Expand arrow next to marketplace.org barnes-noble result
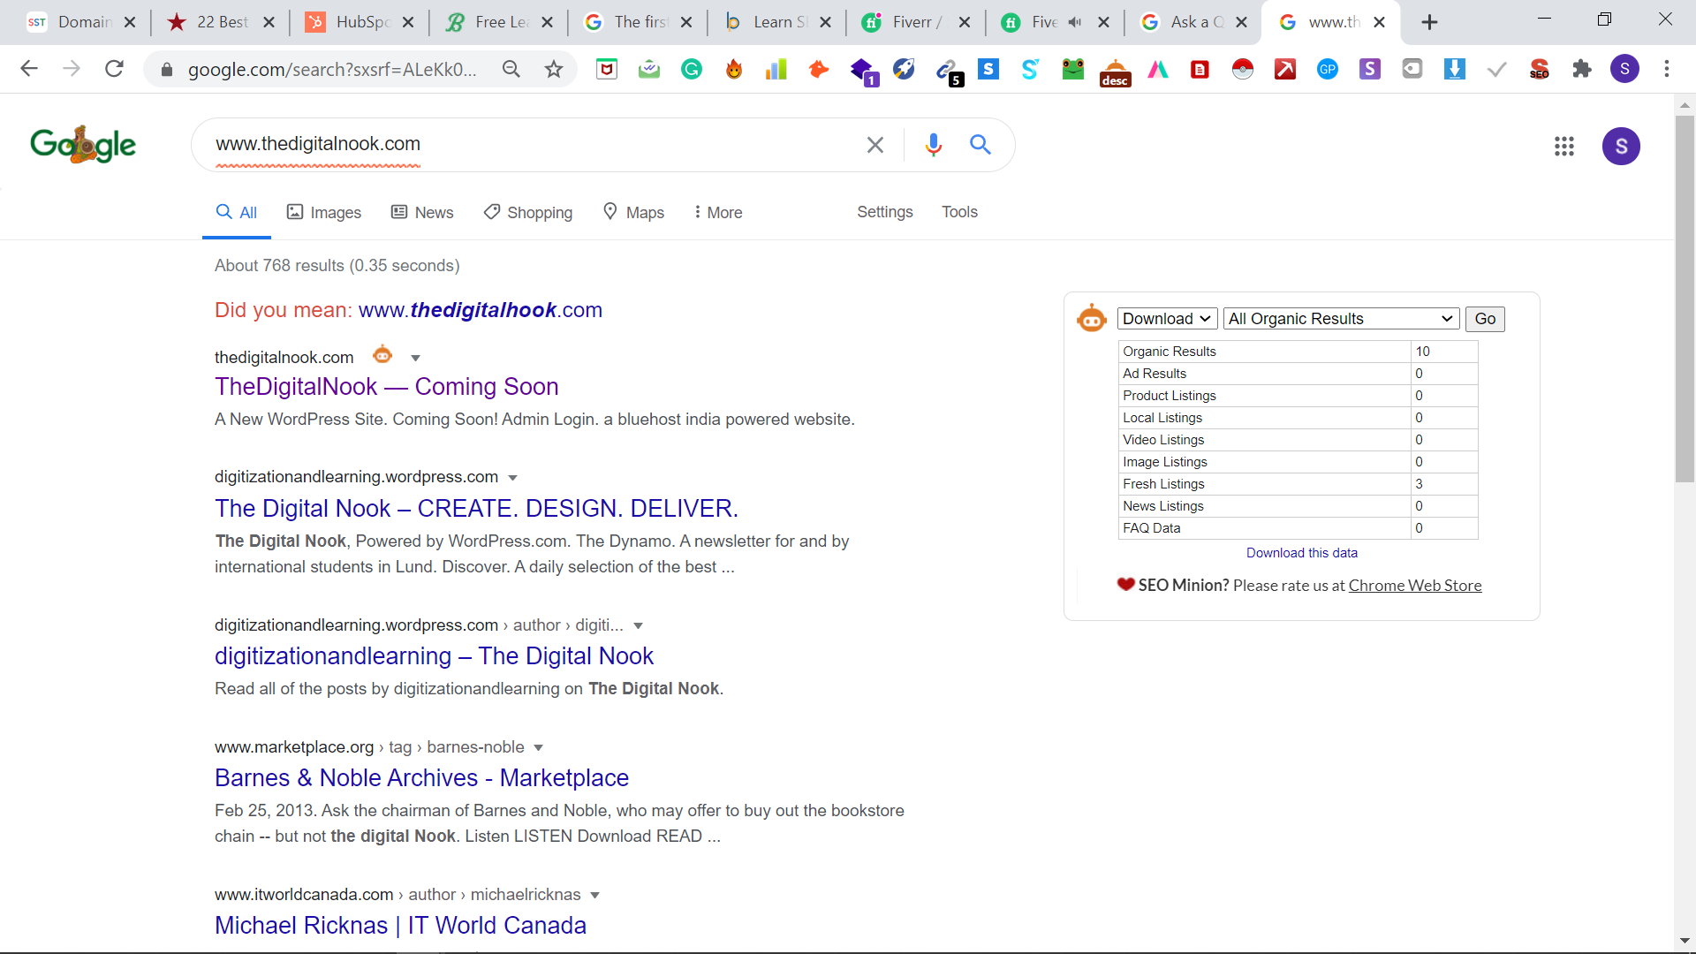The height and width of the screenshot is (954, 1696). point(539,747)
